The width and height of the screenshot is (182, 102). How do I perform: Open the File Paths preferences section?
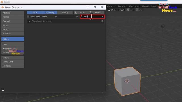(x=13, y=66)
